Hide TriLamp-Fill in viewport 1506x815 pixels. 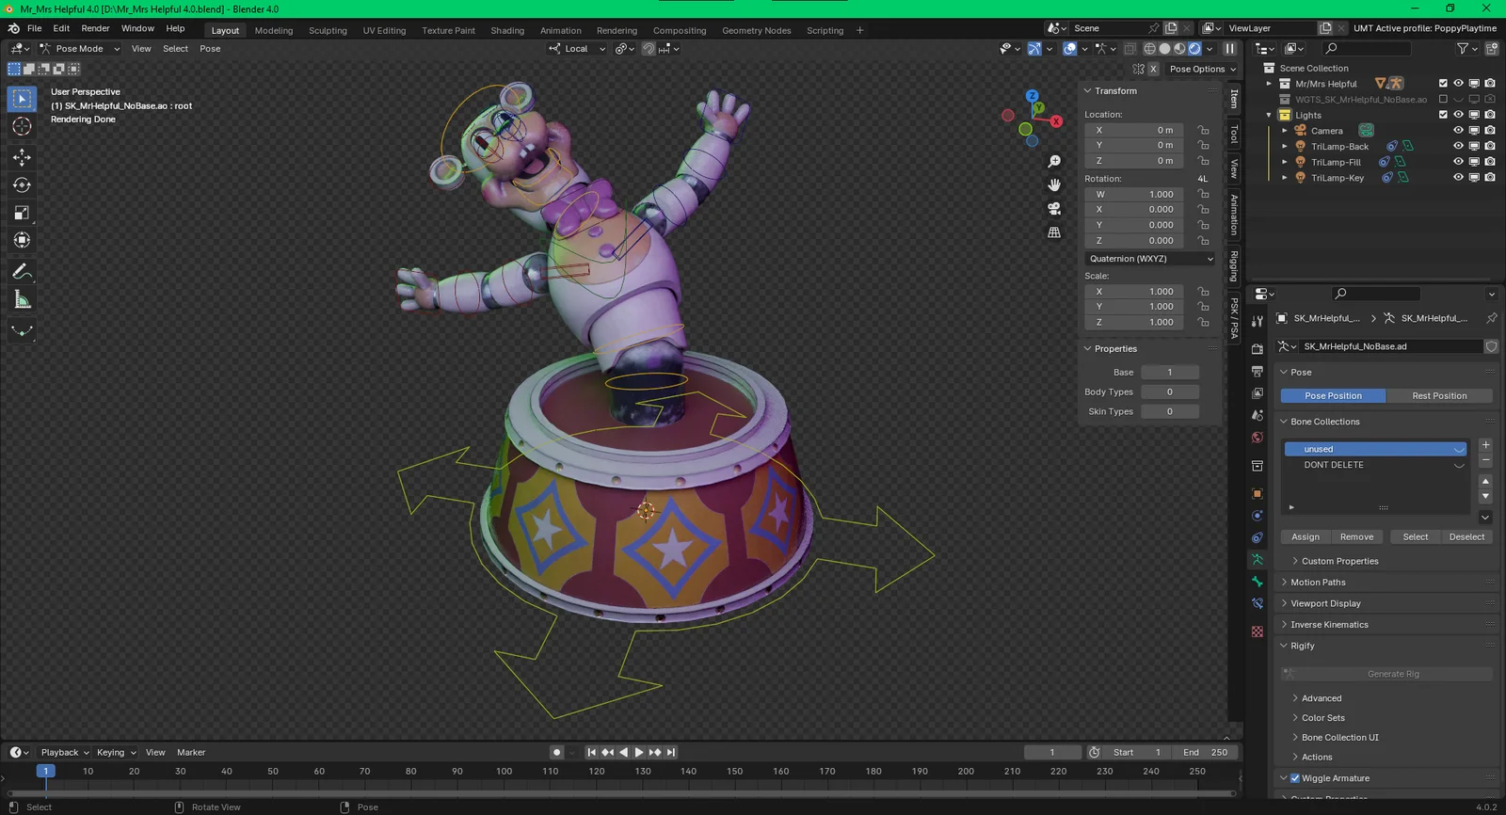coord(1458,162)
